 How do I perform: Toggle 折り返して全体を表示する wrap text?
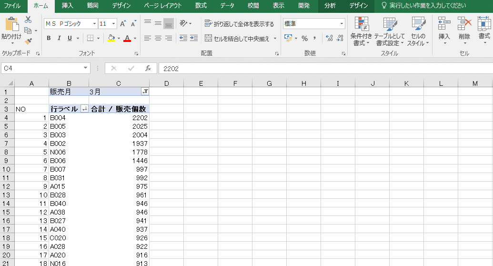[240, 24]
